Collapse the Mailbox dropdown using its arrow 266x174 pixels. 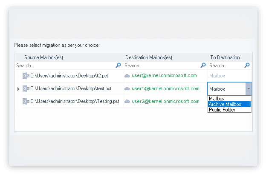tap(248, 88)
